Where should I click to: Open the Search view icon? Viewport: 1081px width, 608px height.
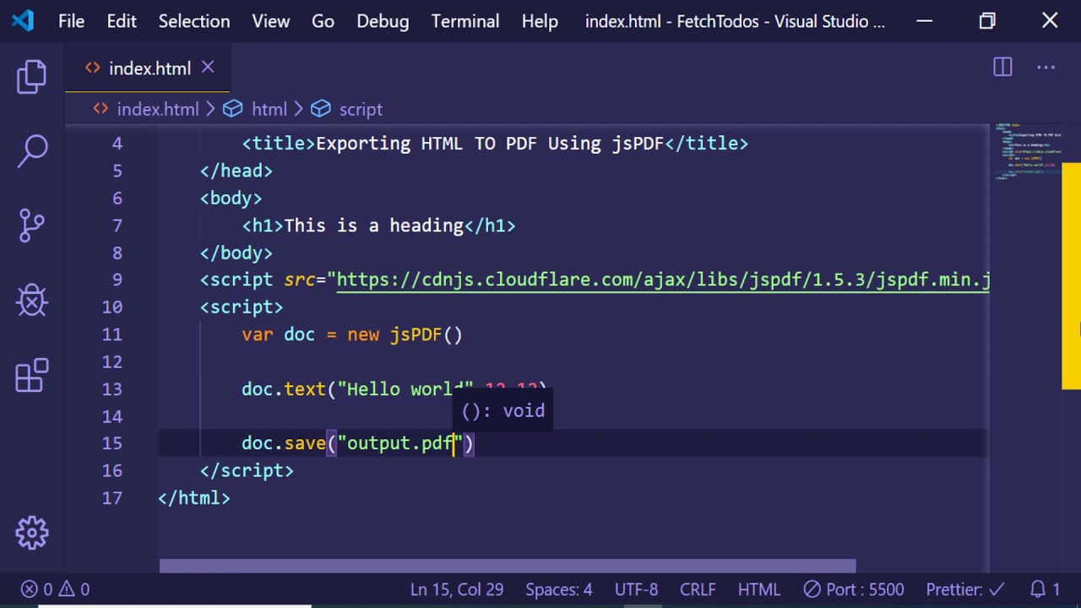pyautogui.click(x=32, y=151)
